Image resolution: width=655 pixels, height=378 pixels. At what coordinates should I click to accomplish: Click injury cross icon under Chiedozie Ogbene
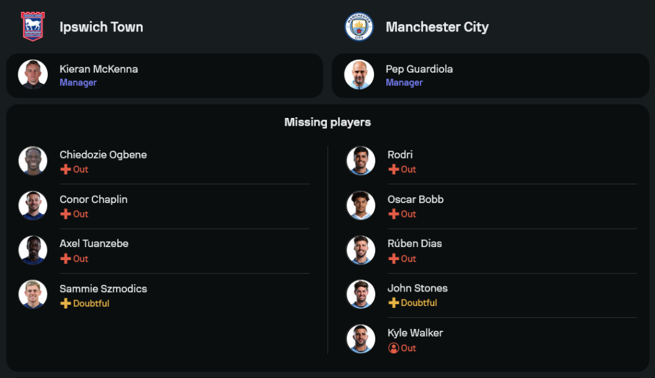point(65,169)
